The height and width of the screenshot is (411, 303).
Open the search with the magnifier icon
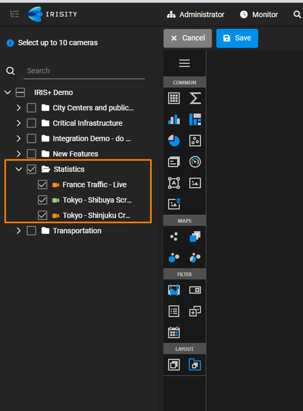[x=297, y=14]
